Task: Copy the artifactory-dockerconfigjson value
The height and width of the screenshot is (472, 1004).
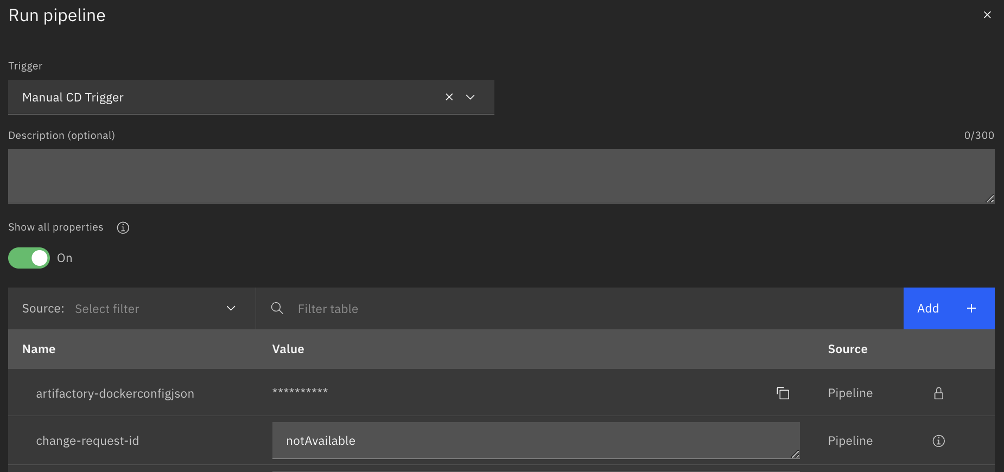Action: point(783,393)
